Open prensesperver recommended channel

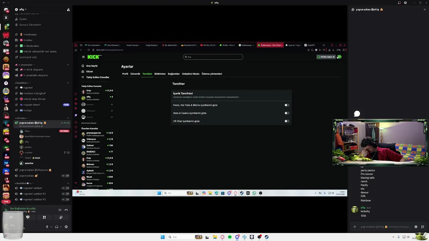click(x=97, y=134)
